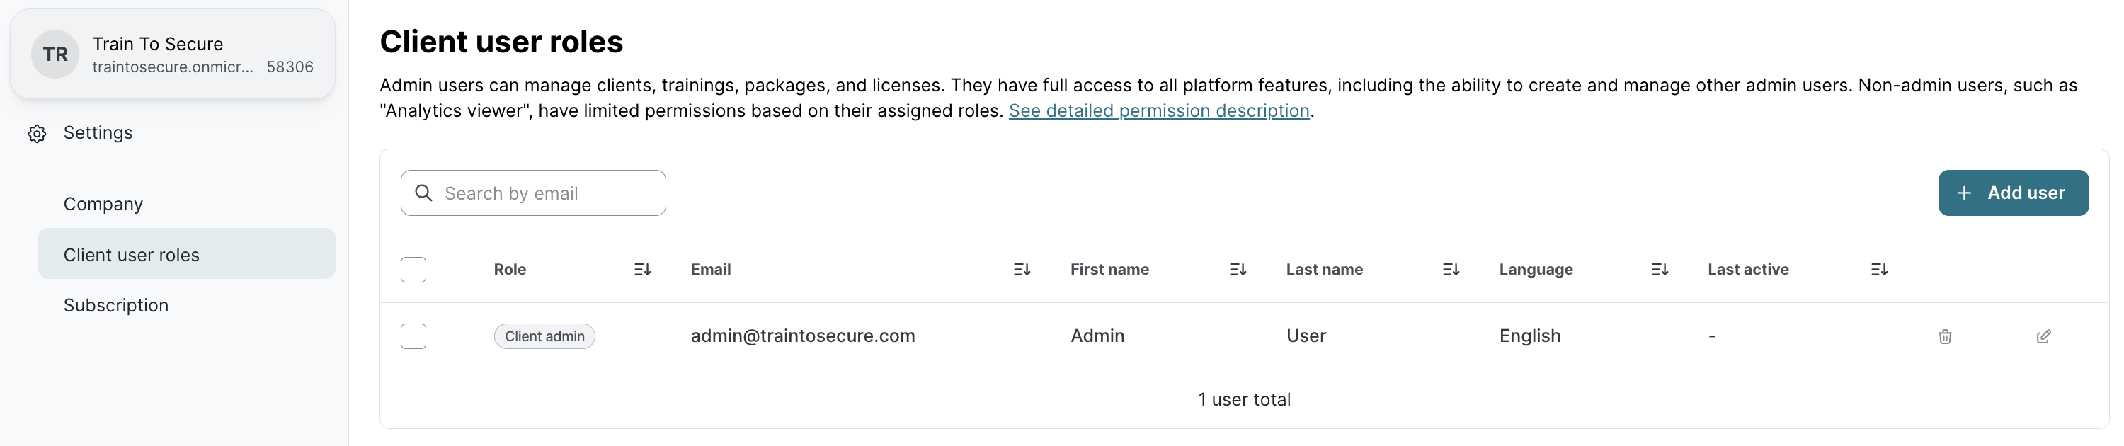Sort table by Email column icon
The height and width of the screenshot is (446, 2124).
click(1022, 270)
